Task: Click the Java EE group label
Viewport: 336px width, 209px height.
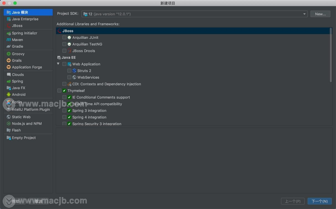Action: click(68, 57)
